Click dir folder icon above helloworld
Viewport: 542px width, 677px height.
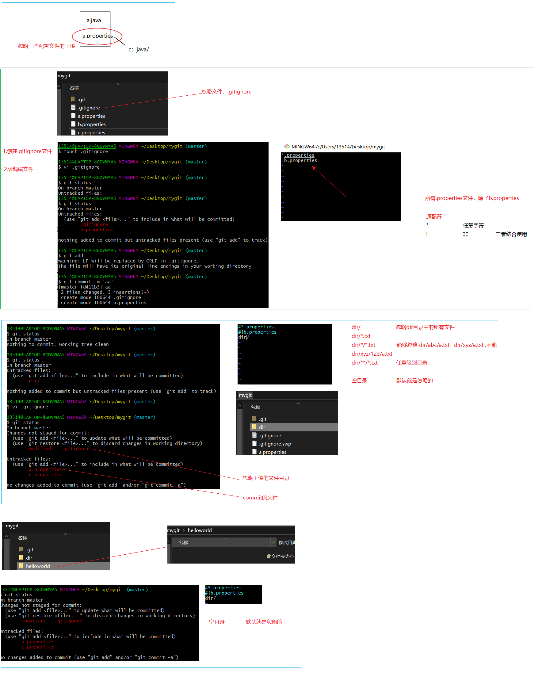pyautogui.click(x=21, y=557)
